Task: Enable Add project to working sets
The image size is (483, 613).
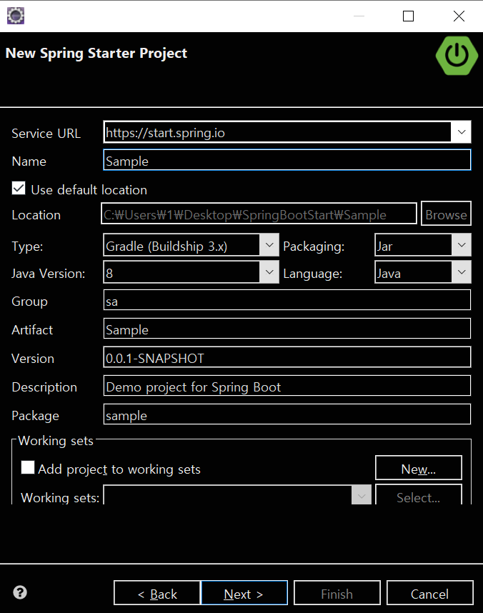Action: point(28,467)
